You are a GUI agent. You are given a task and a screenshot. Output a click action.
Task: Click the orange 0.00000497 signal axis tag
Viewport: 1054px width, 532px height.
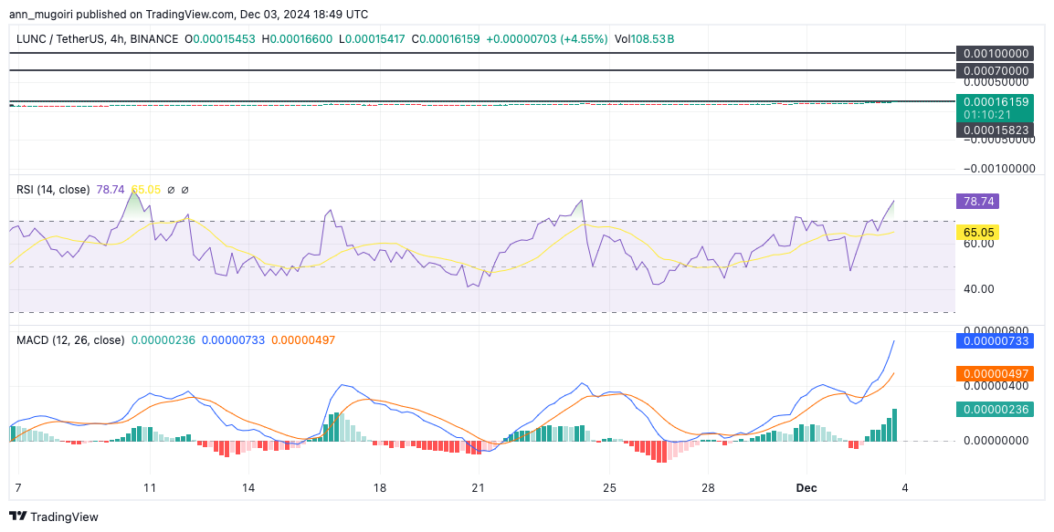tap(994, 373)
